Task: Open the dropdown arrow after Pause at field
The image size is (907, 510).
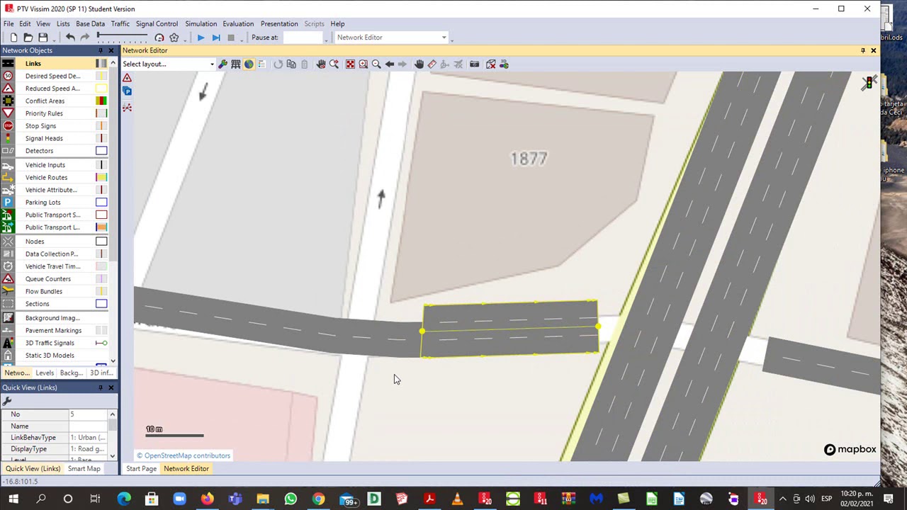Action: click(326, 39)
